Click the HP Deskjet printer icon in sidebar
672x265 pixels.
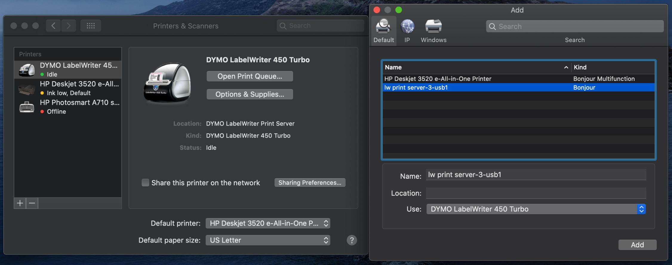pyautogui.click(x=27, y=89)
